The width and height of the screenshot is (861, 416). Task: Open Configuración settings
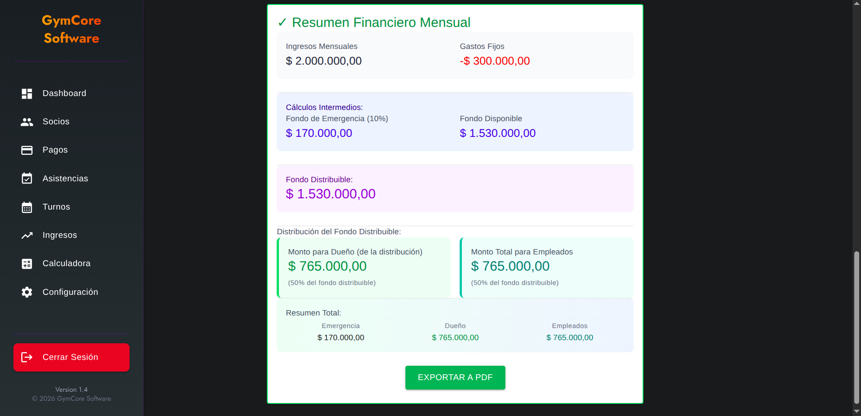[x=71, y=292]
